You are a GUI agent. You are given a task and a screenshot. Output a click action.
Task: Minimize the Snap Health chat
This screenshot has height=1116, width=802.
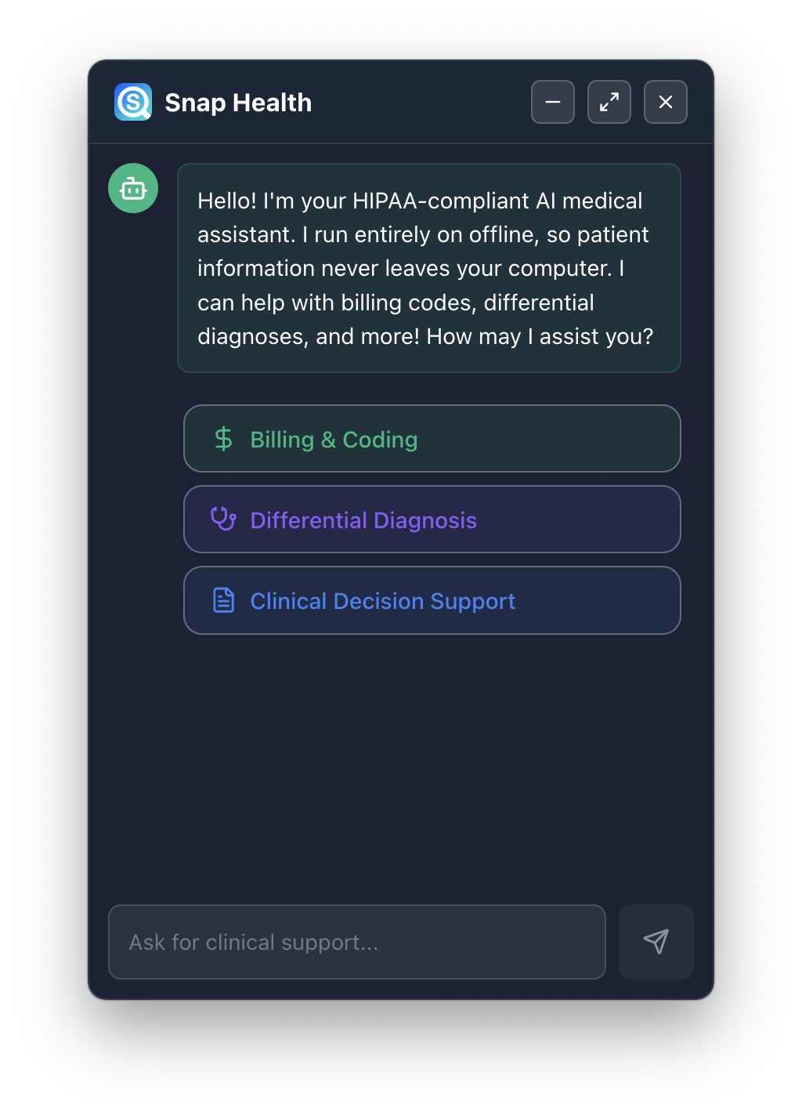click(x=552, y=102)
